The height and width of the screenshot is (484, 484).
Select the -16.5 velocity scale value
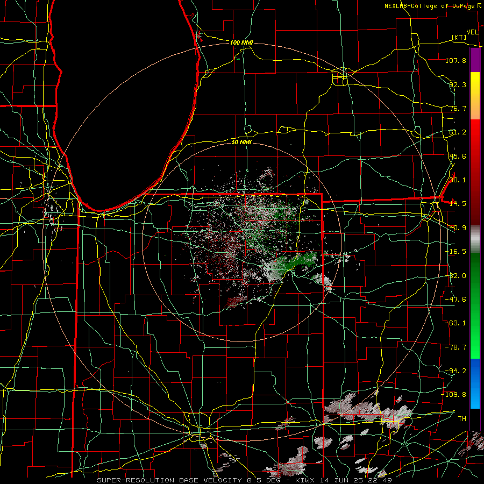click(455, 252)
